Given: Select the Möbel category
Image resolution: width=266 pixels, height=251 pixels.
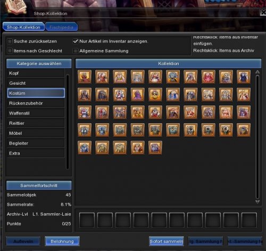Looking at the screenshot, I should [36, 133].
